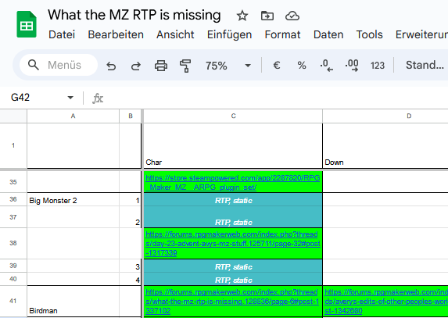This screenshot has width=448, height=318.
Task: Select RTP, static cell in row 37
Action: point(233,217)
